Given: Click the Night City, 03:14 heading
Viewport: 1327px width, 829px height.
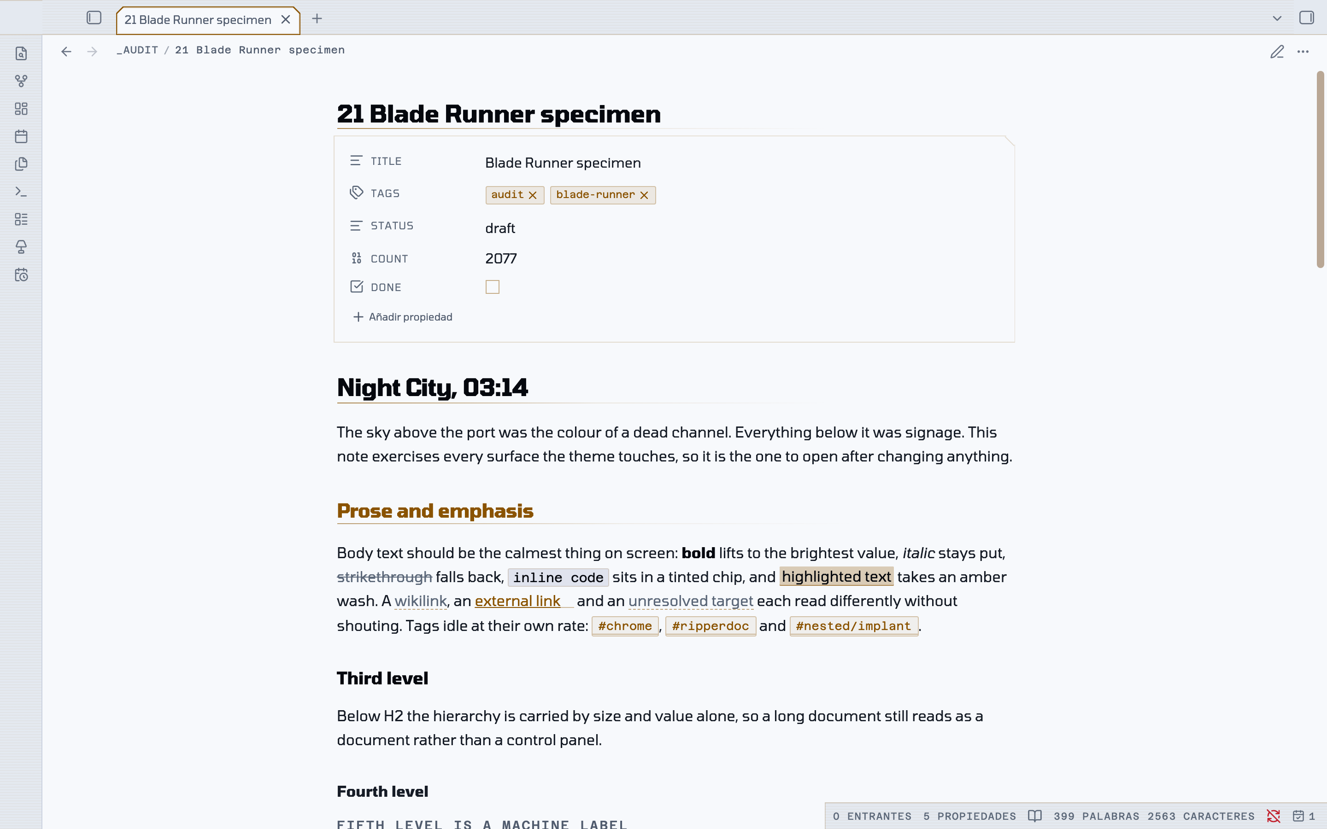Looking at the screenshot, I should [432, 388].
